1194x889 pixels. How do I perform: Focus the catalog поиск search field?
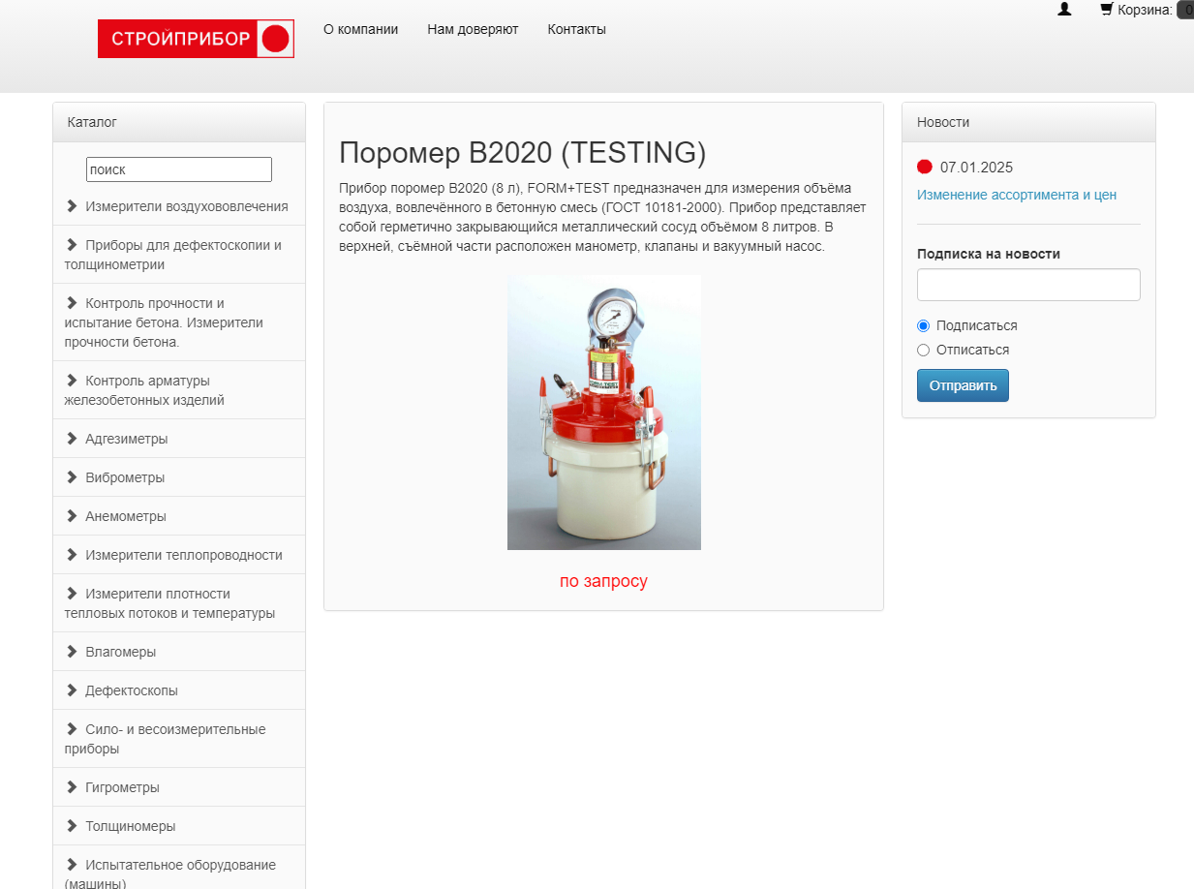coord(179,169)
